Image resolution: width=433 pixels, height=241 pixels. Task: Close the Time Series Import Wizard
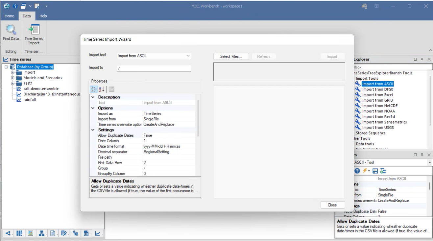point(332,205)
